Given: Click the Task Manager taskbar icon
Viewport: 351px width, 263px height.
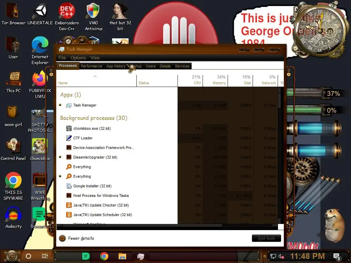Looking at the screenshot, I should 141,256.
